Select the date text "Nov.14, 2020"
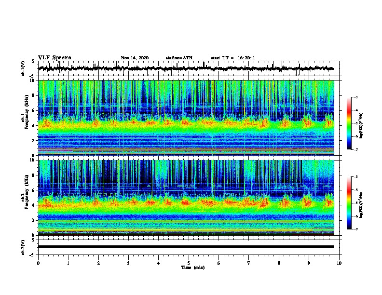This screenshot has height=295, width=382. pos(135,58)
